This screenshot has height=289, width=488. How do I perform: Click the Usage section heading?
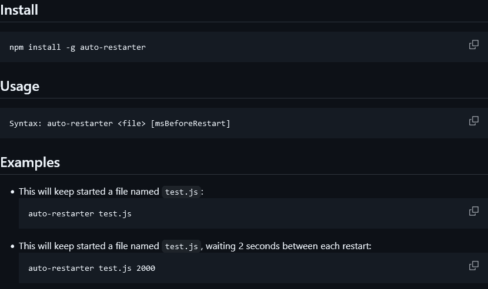19,86
